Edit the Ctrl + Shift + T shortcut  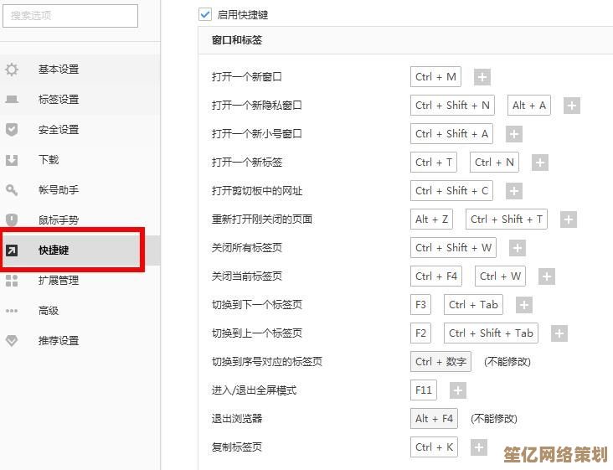point(506,220)
